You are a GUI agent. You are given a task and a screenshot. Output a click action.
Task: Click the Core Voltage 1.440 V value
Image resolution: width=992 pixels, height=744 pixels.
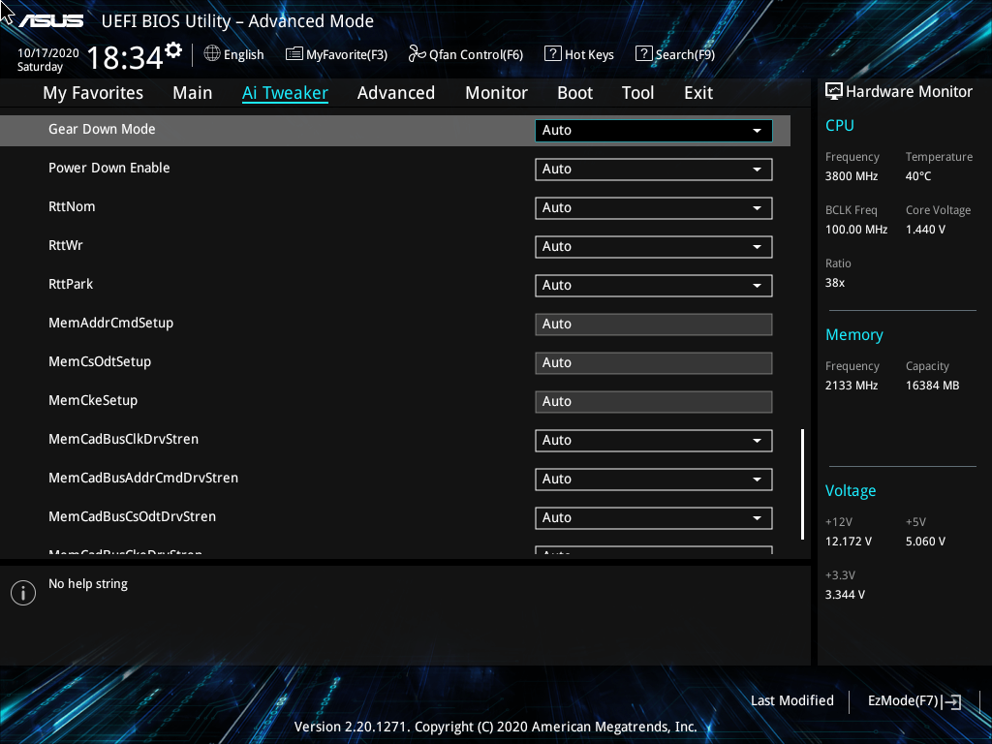(x=925, y=230)
